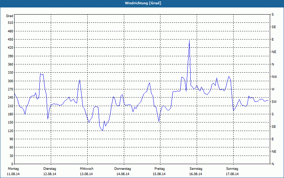Click the 270 degree axis label
Viewport: 284px width, 178px height.
[11, 89]
